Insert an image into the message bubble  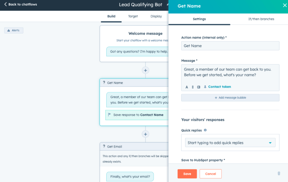click(199, 87)
